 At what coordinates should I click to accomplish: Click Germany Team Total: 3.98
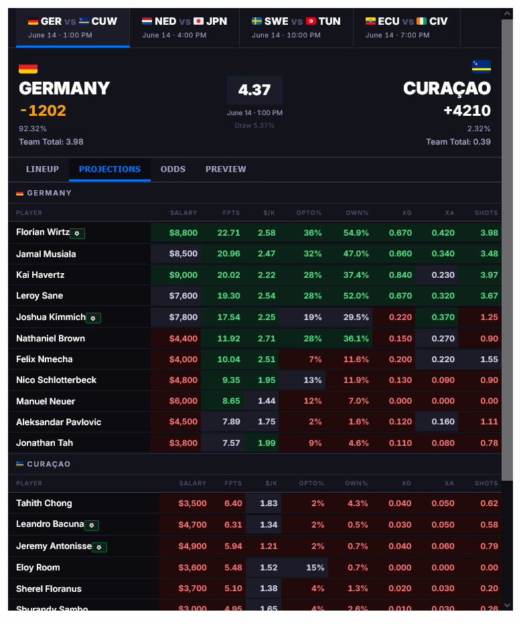click(51, 142)
